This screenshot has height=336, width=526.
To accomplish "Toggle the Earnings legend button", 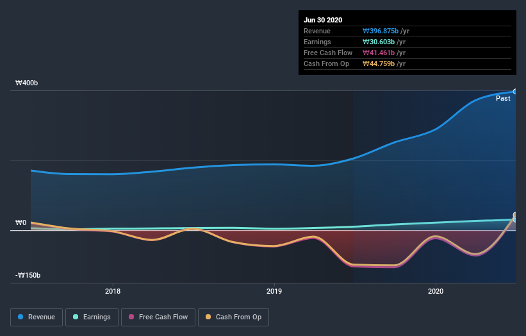I will 92,317.
